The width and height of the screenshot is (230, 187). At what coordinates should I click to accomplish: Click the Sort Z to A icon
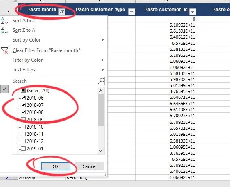(4, 30)
